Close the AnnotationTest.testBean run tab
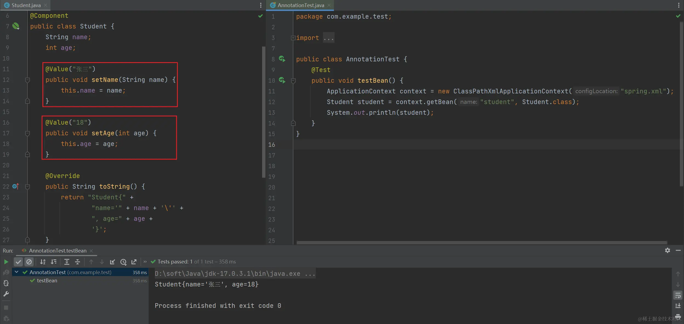Screen dimensions: 684x324 (x=91, y=251)
